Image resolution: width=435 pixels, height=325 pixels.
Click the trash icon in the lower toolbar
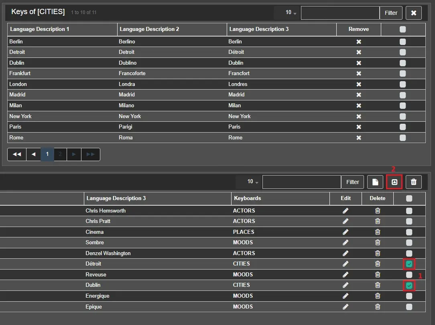(413, 182)
